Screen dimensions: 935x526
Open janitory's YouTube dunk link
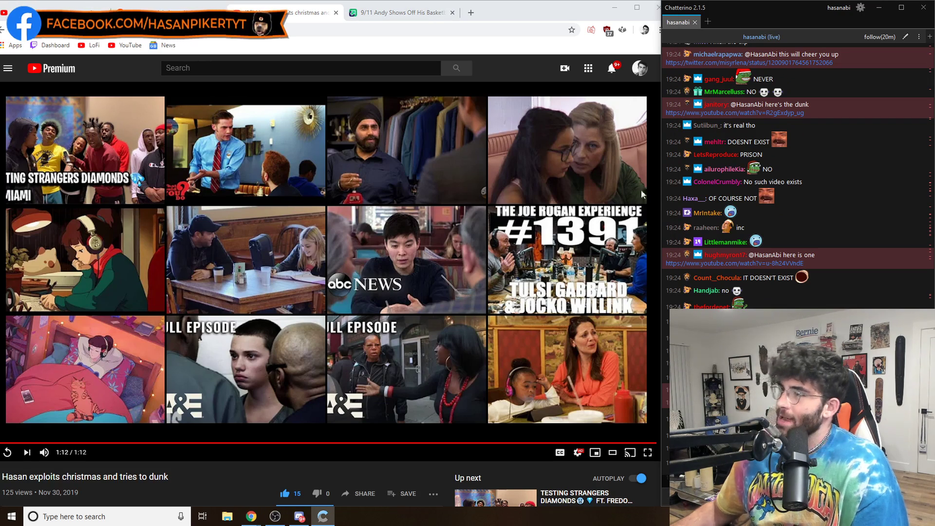tap(735, 113)
